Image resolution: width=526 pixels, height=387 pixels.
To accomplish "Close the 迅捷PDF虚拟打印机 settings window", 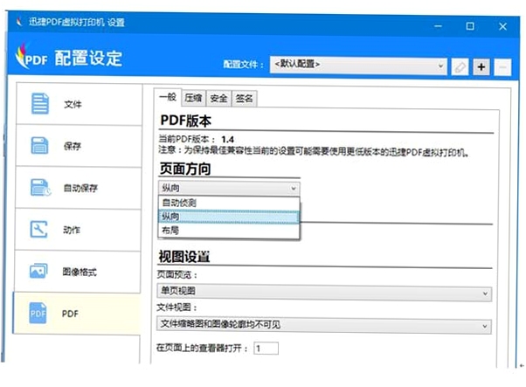I will [502, 26].
